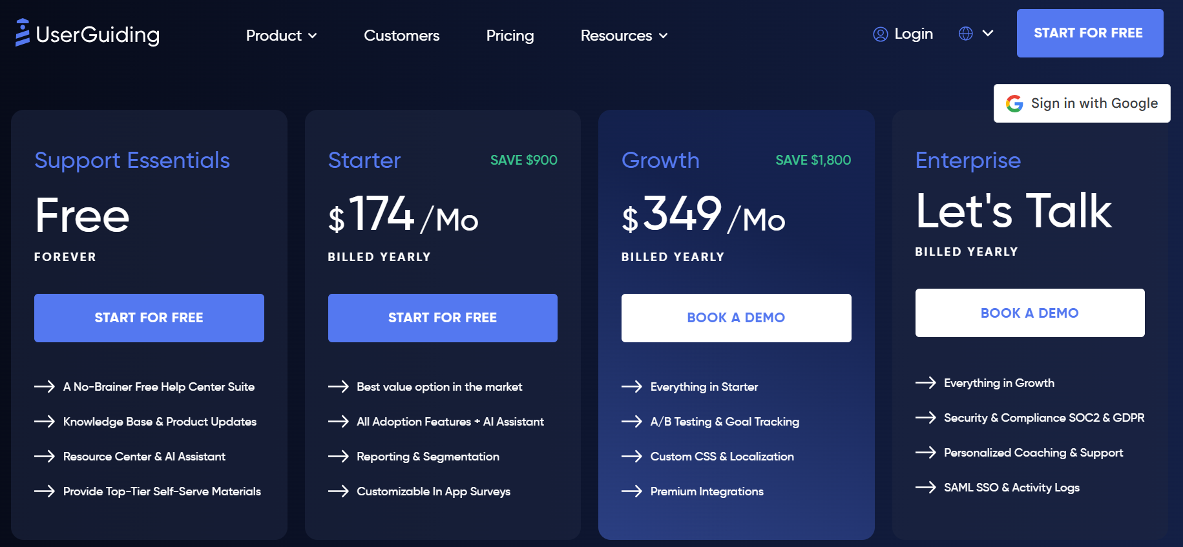Click arrow icon beside Premium Integrations
This screenshot has height=547, width=1183.
pyautogui.click(x=632, y=491)
